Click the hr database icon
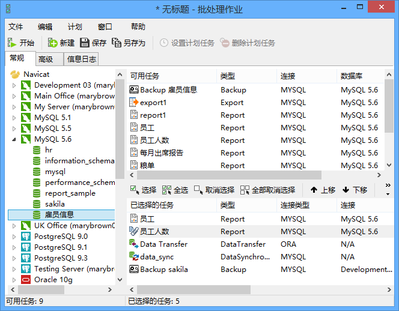The width and height of the screenshot is (399, 311). (37, 150)
